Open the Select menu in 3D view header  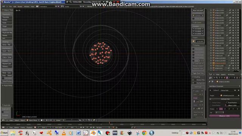point(17,120)
